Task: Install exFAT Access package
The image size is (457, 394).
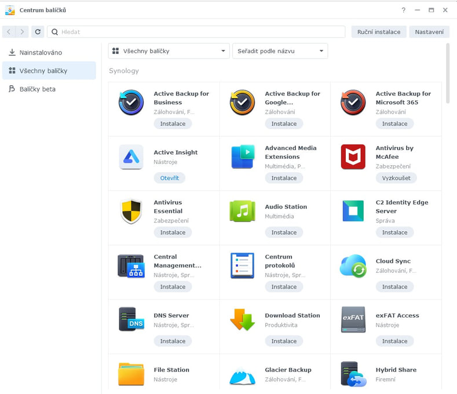Action: pyautogui.click(x=394, y=341)
